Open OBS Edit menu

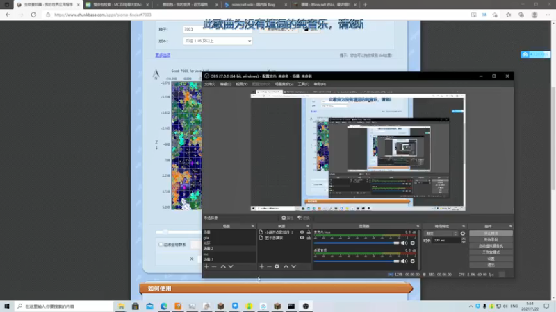tap(225, 84)
